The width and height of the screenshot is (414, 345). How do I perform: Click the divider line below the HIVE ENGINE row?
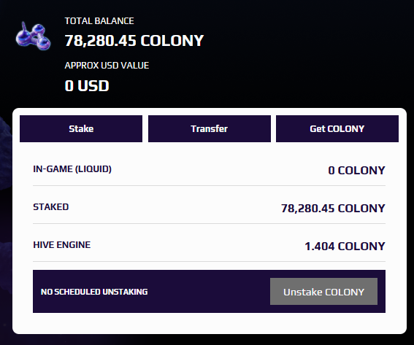pyautogui.click(x=209, y=262)
